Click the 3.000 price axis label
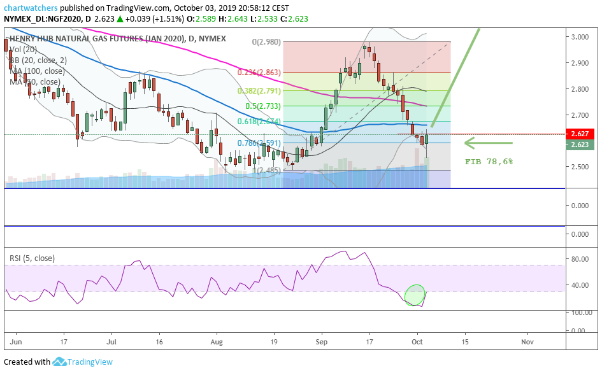The height and width of the screenshot is (373, 602). point(580,37)
